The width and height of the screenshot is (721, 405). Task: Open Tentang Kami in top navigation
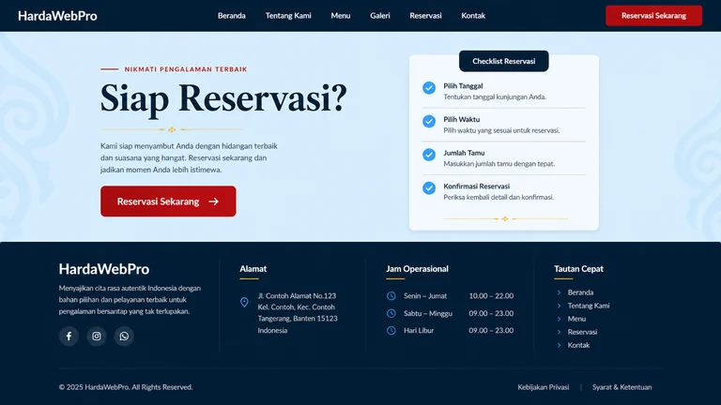(x=288, y=16)
